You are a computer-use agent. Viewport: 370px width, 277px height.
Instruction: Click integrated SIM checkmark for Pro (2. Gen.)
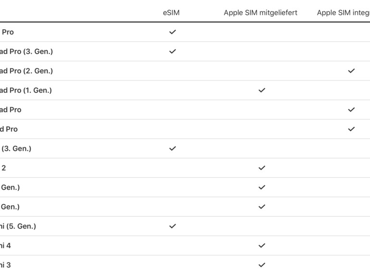(351, 71)
